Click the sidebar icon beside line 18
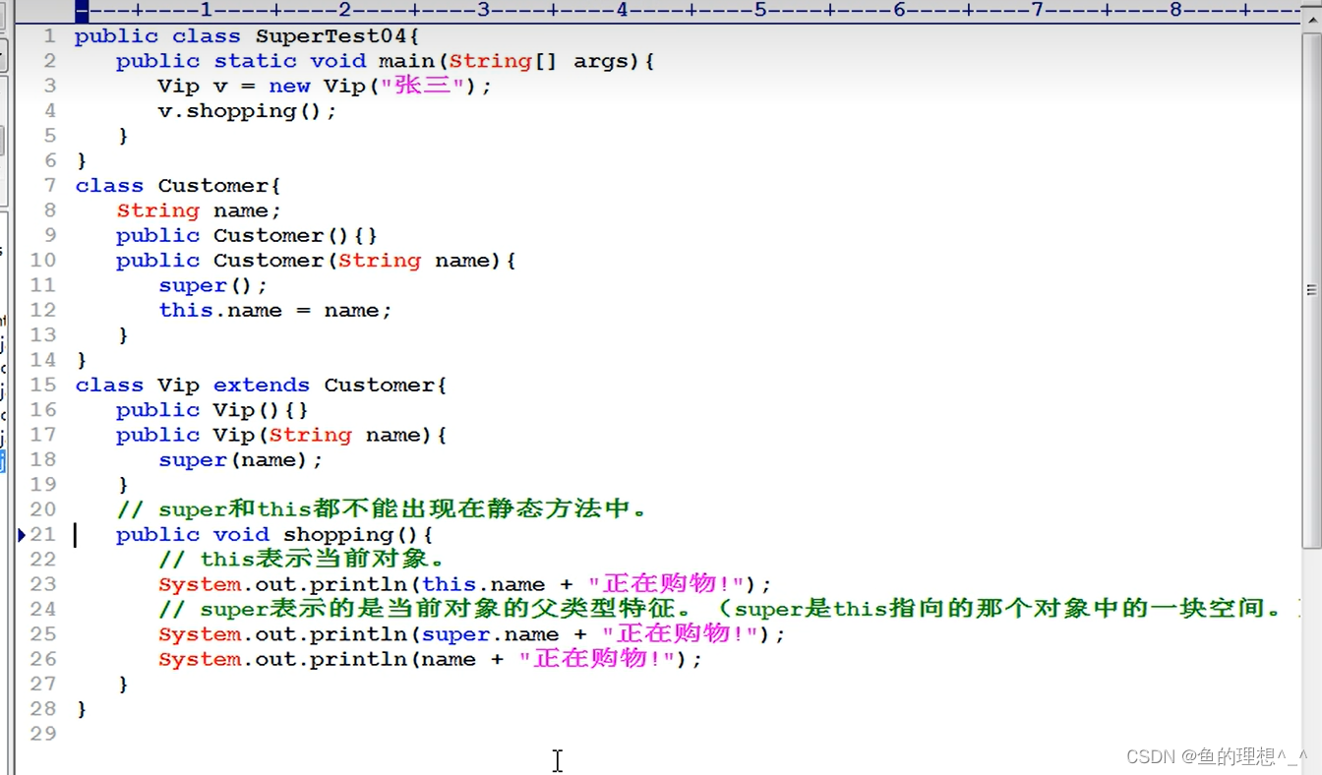 coord(5,459)
